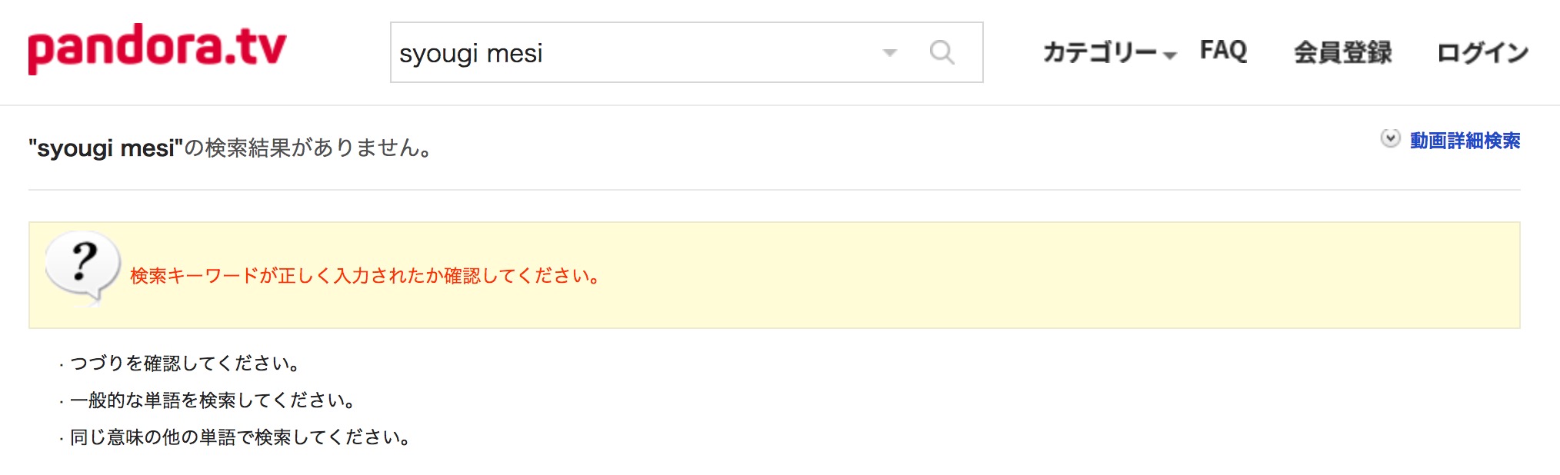Click the 一般的な単語を検索してください hint
Image resolution: width=1560 pixels, height=475 pixels.
click(212, 400)
